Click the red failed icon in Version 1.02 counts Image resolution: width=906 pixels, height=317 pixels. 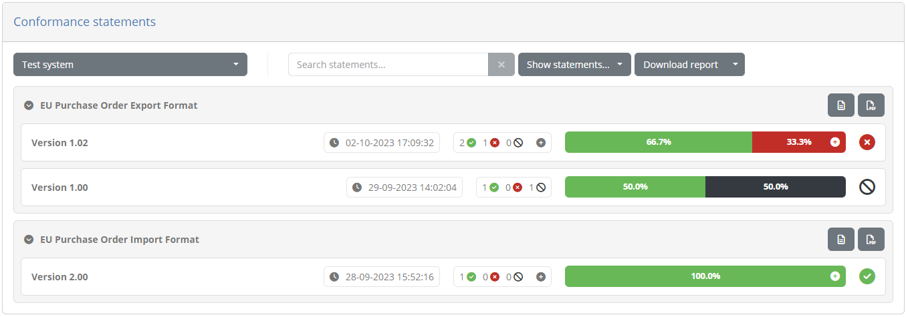point(495,143)
